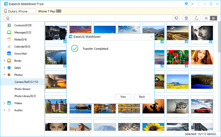
Task: Uncheck the snowy pine lake photo checkbox
Action: click(x=65, y=66)
